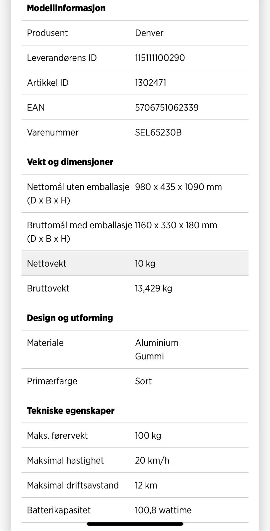Tap the Vekt og dimensjoner heading
270x531 pixels.
[70, 162]
